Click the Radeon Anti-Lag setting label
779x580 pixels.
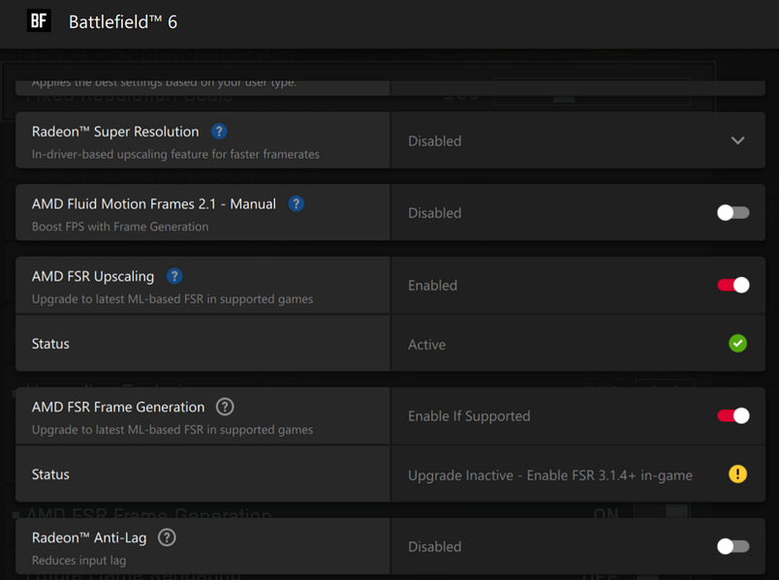(x=91, y=537)
